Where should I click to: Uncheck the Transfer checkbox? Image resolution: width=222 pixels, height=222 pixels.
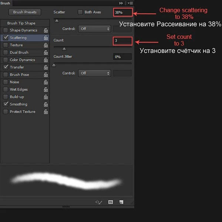point(6,67)
